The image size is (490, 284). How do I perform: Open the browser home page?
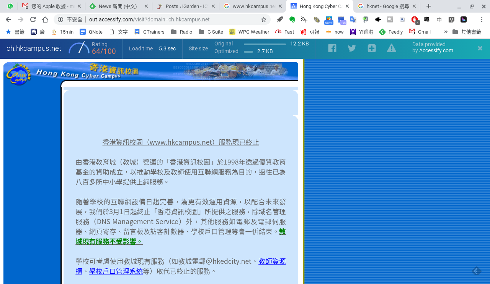45,19
